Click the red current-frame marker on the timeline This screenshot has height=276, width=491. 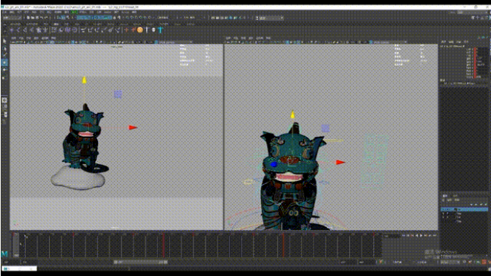point(283,245)
